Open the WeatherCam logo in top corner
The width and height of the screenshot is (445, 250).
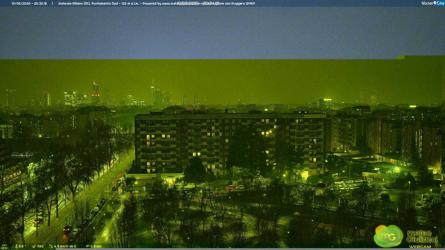(432, 3)
